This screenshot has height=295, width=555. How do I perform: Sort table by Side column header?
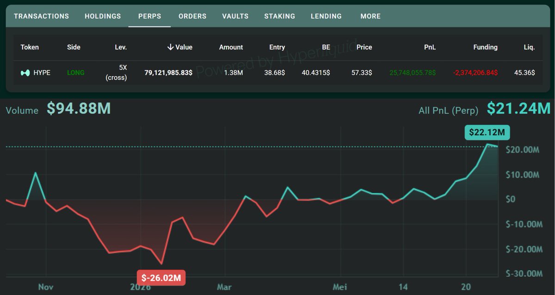click(74, 47)
